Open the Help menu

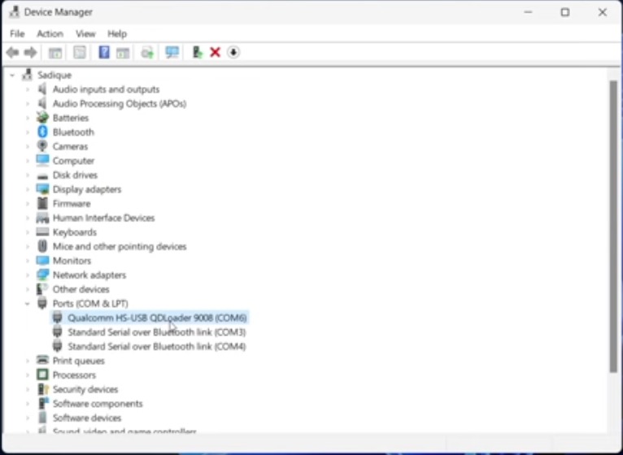point(117,34)
